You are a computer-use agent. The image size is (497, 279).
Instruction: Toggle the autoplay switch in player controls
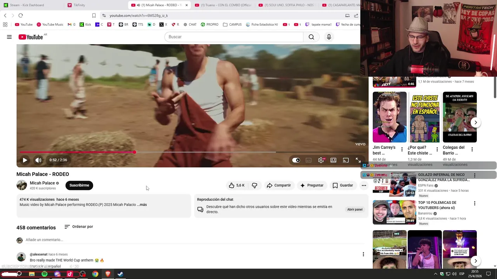pos(296,160)
